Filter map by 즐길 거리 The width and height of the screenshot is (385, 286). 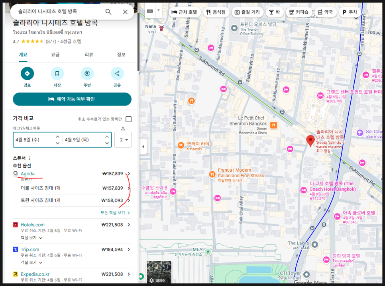pyautogui.click(x=247, y=12)
